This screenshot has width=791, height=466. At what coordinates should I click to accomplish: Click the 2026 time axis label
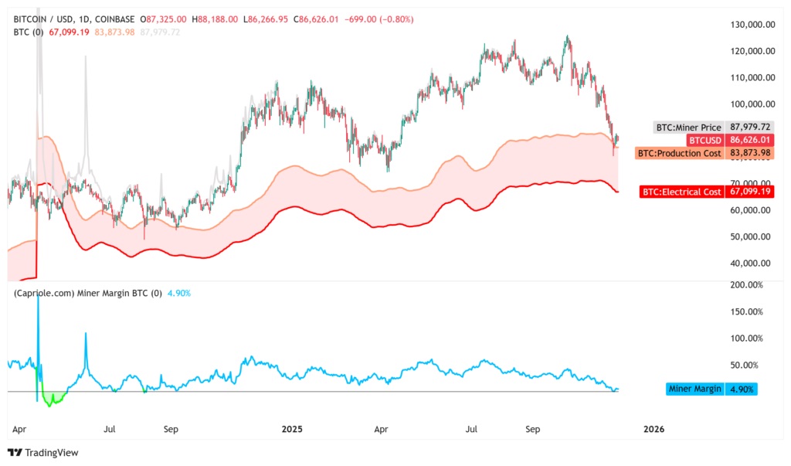pos(653,428)
